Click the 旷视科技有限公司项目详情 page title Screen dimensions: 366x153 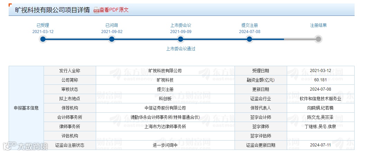click(53, 10)
